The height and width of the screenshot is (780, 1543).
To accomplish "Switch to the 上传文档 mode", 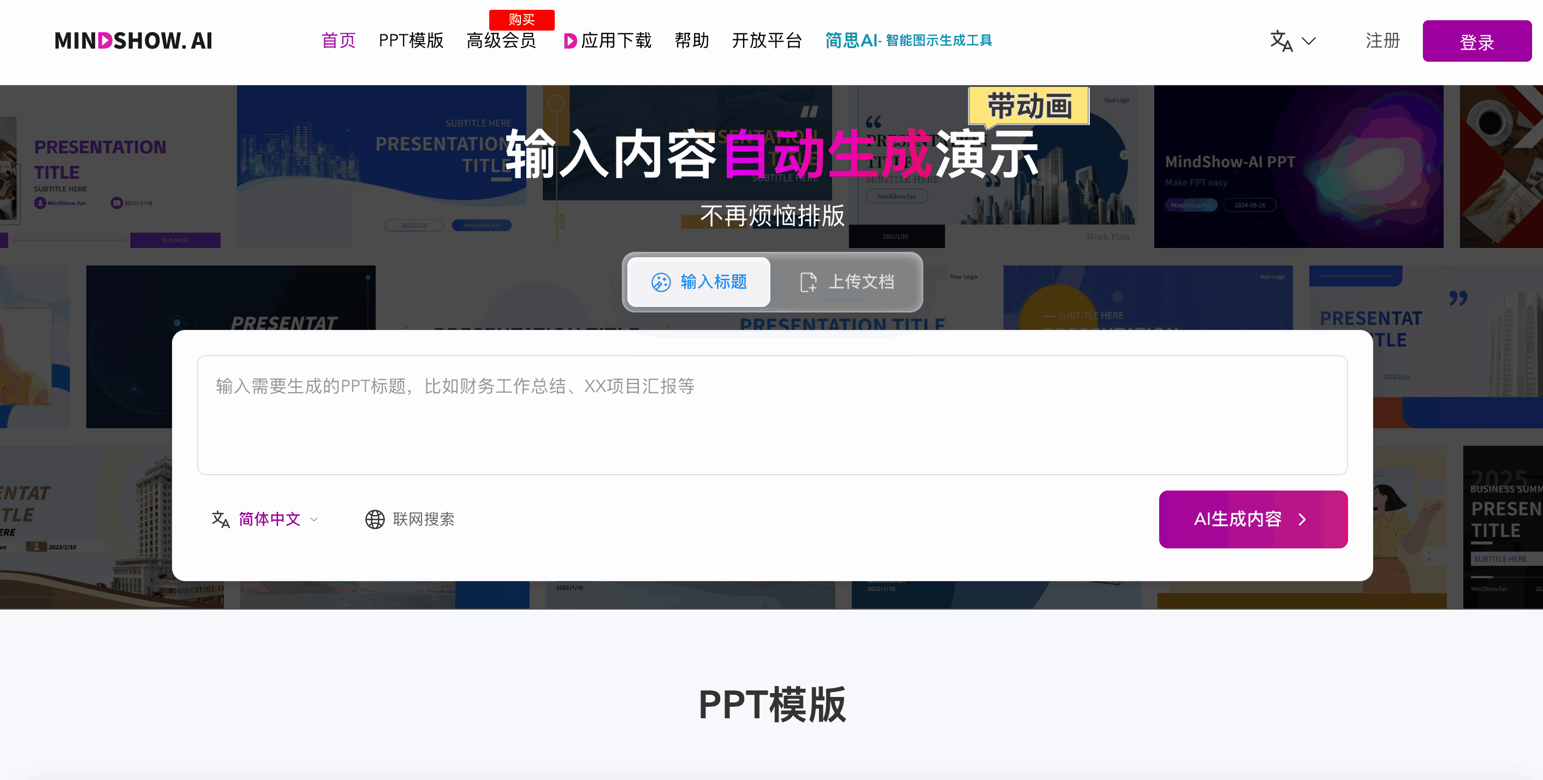I will [x=846, y=282].
